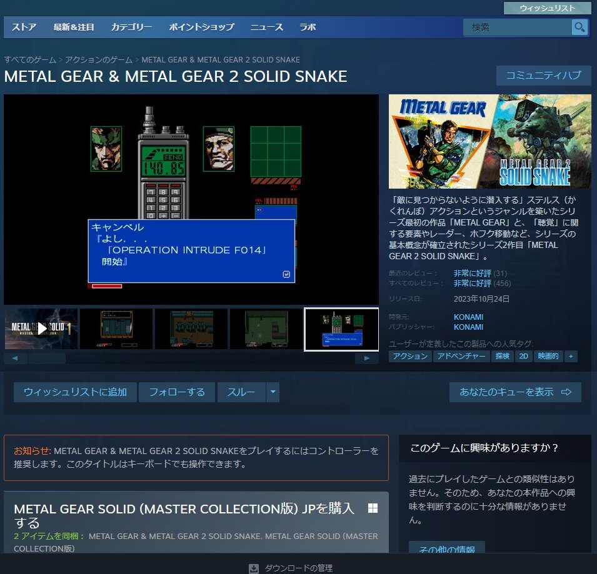
Task: Select the 探検 tag
Action: click(x=502, y=357)
